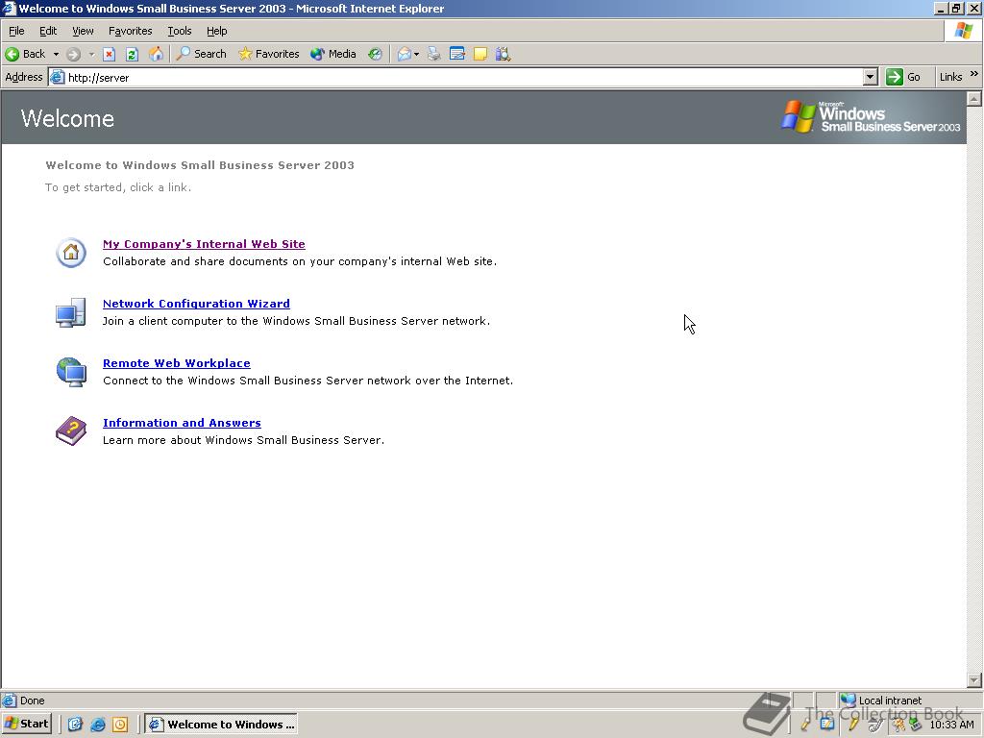Launch the first quick launch icon beside Start
This screenshot has height=738, width=984.
click(x=75, y=725)
